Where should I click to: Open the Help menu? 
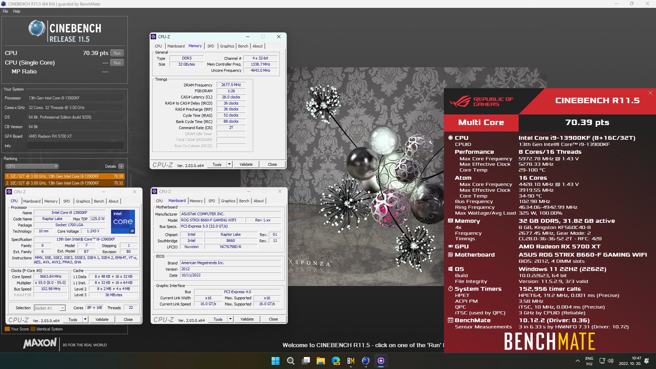click(16, 11)
